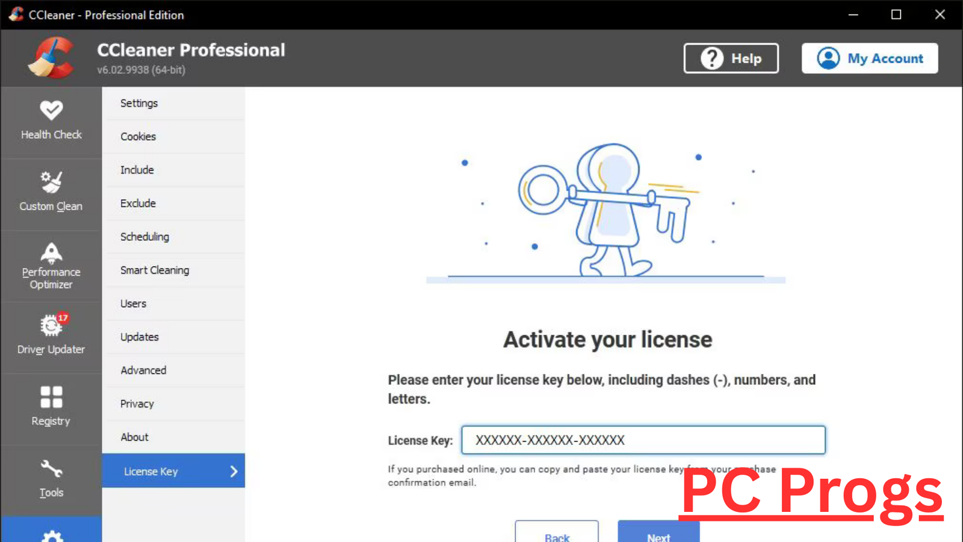Open the Settings options page
Image resolution: width=963 pixels, height=542 pixels.
coord(173,103)
